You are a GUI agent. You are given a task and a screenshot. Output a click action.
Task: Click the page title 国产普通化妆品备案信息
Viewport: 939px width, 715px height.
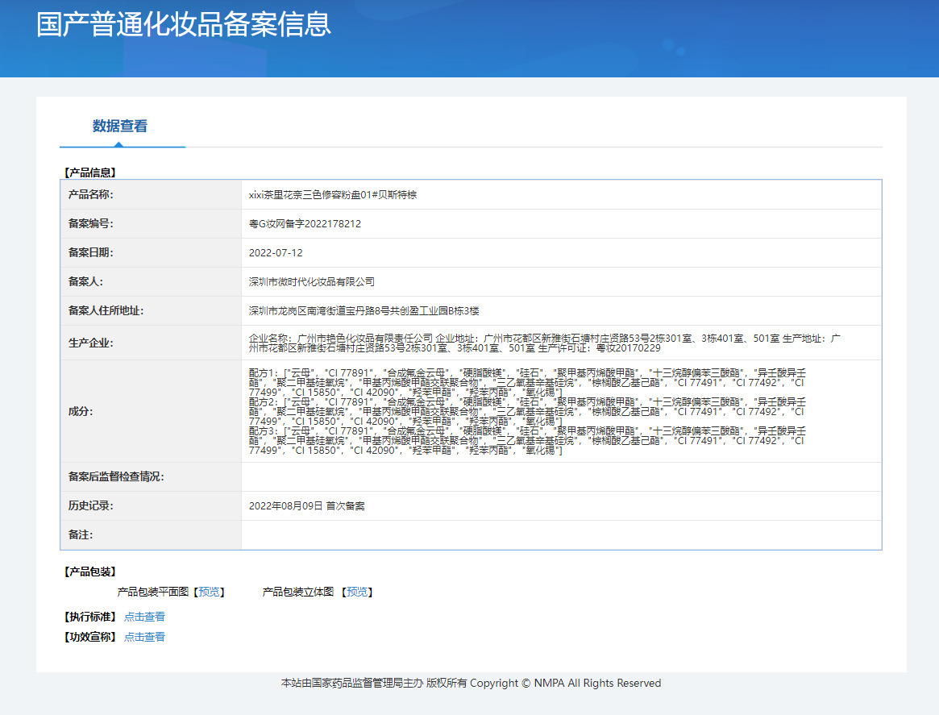coord(183,24)
